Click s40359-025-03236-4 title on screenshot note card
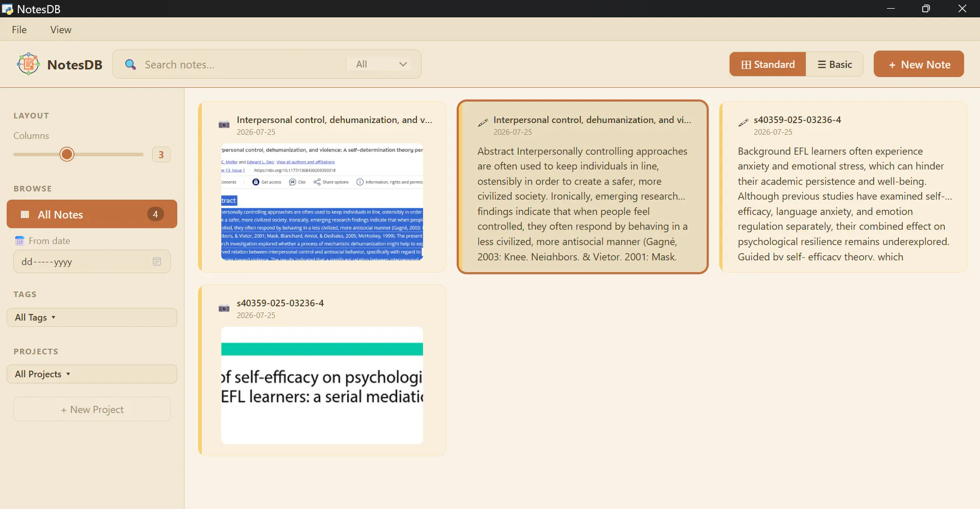 (280, 303)
